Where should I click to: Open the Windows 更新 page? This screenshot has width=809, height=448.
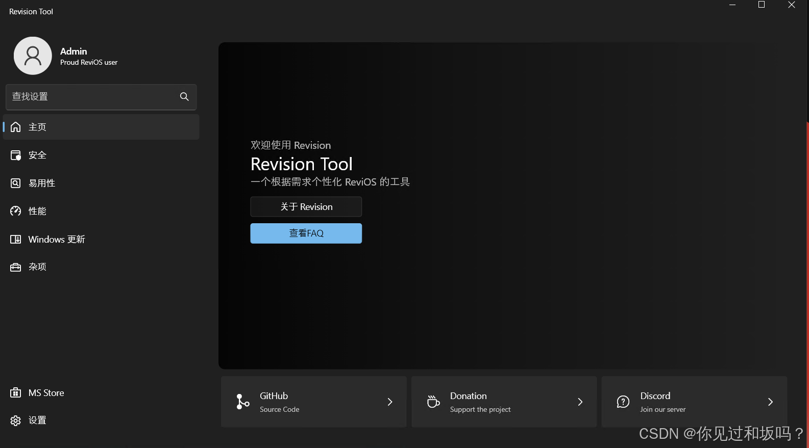tap(101, 239)
